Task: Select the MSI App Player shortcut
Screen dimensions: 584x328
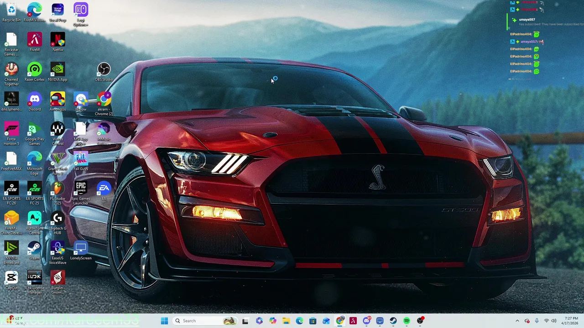Action: tap(81, 134)
